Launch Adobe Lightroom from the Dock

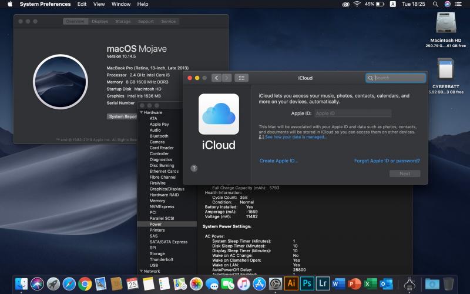pos(323,283)
